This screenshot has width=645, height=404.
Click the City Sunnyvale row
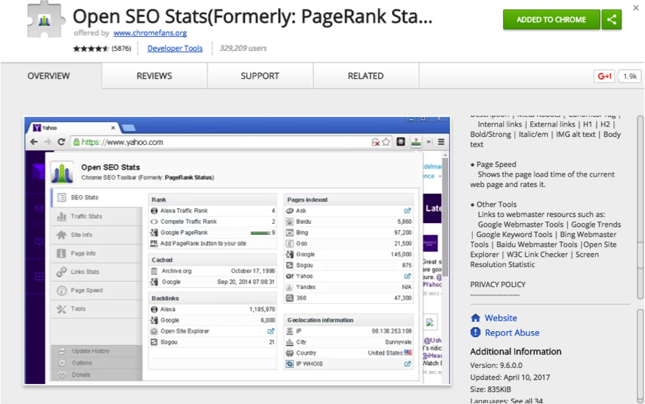[349, 342]
